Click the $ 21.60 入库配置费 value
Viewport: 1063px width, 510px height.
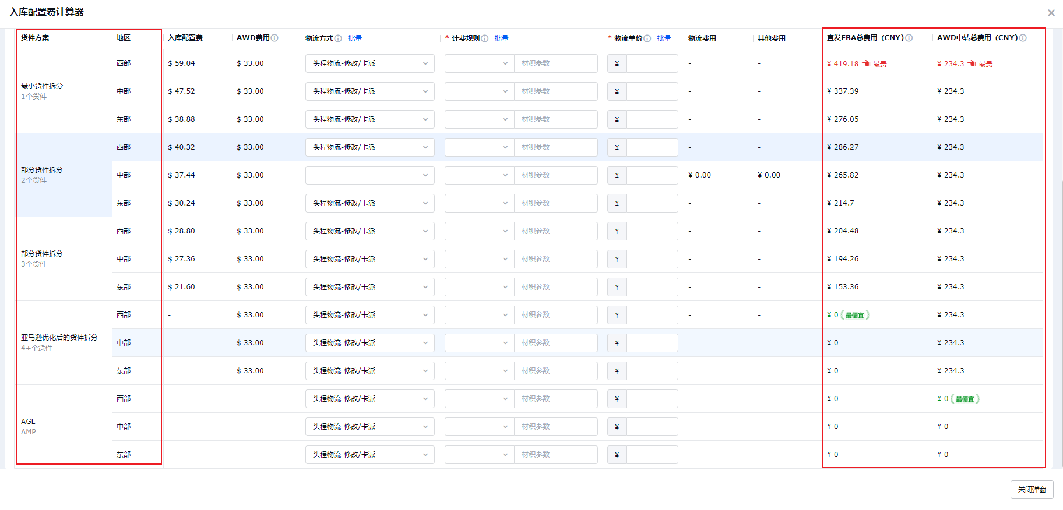pyautogui.click(x=181, y=287)
